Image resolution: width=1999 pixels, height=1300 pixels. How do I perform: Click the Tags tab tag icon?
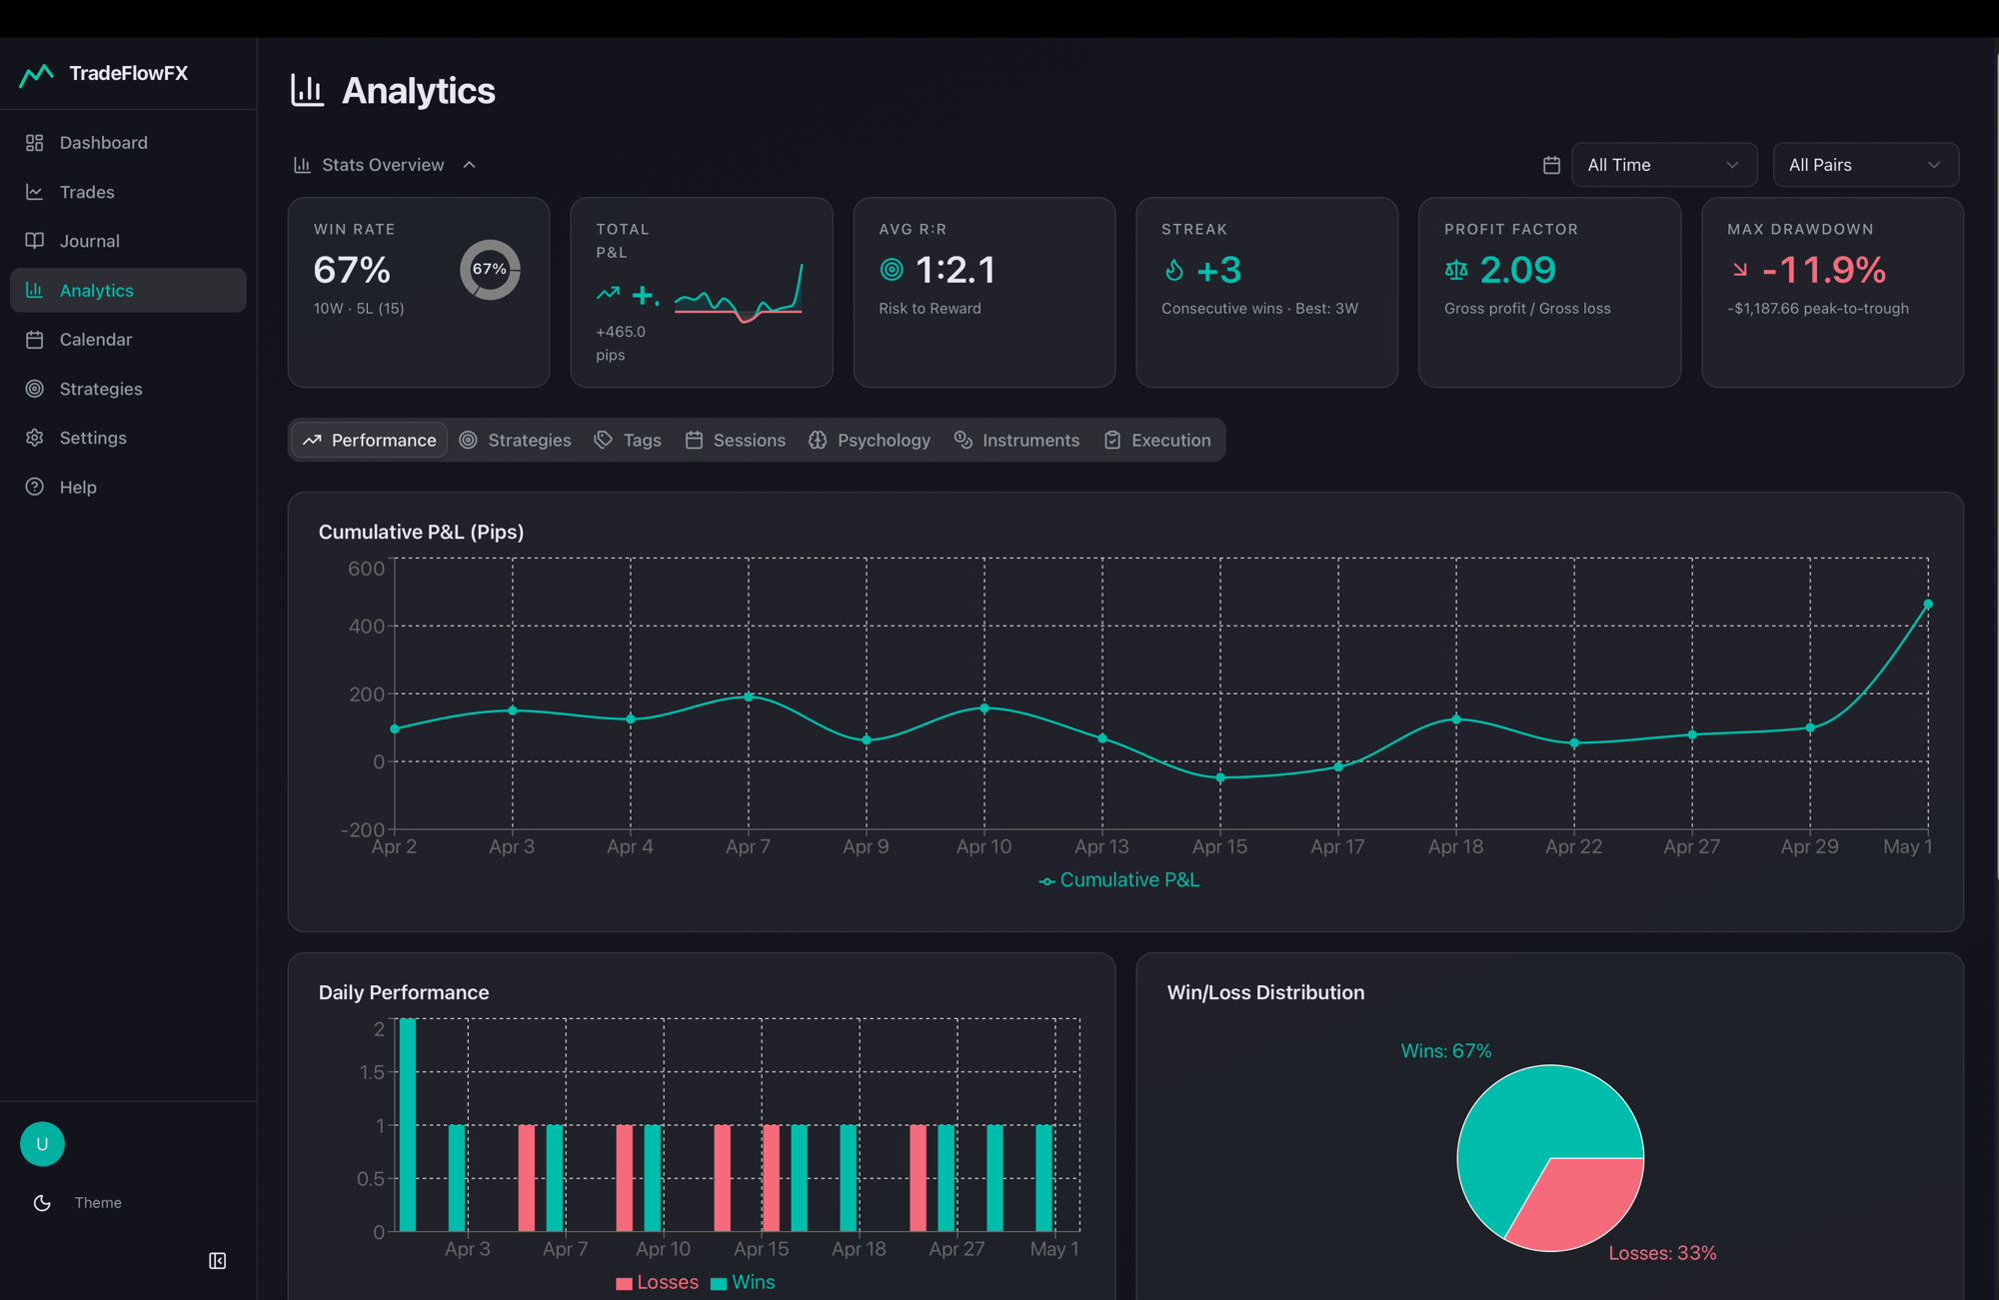pyautogui.click(x=603, y=440)
